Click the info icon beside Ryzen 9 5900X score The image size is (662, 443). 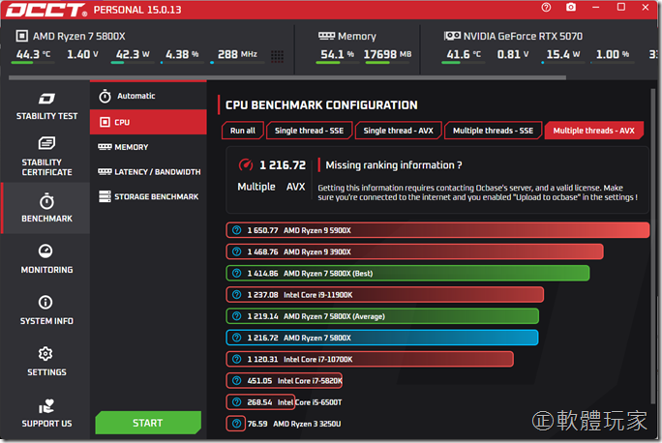(x=235, y=230)
